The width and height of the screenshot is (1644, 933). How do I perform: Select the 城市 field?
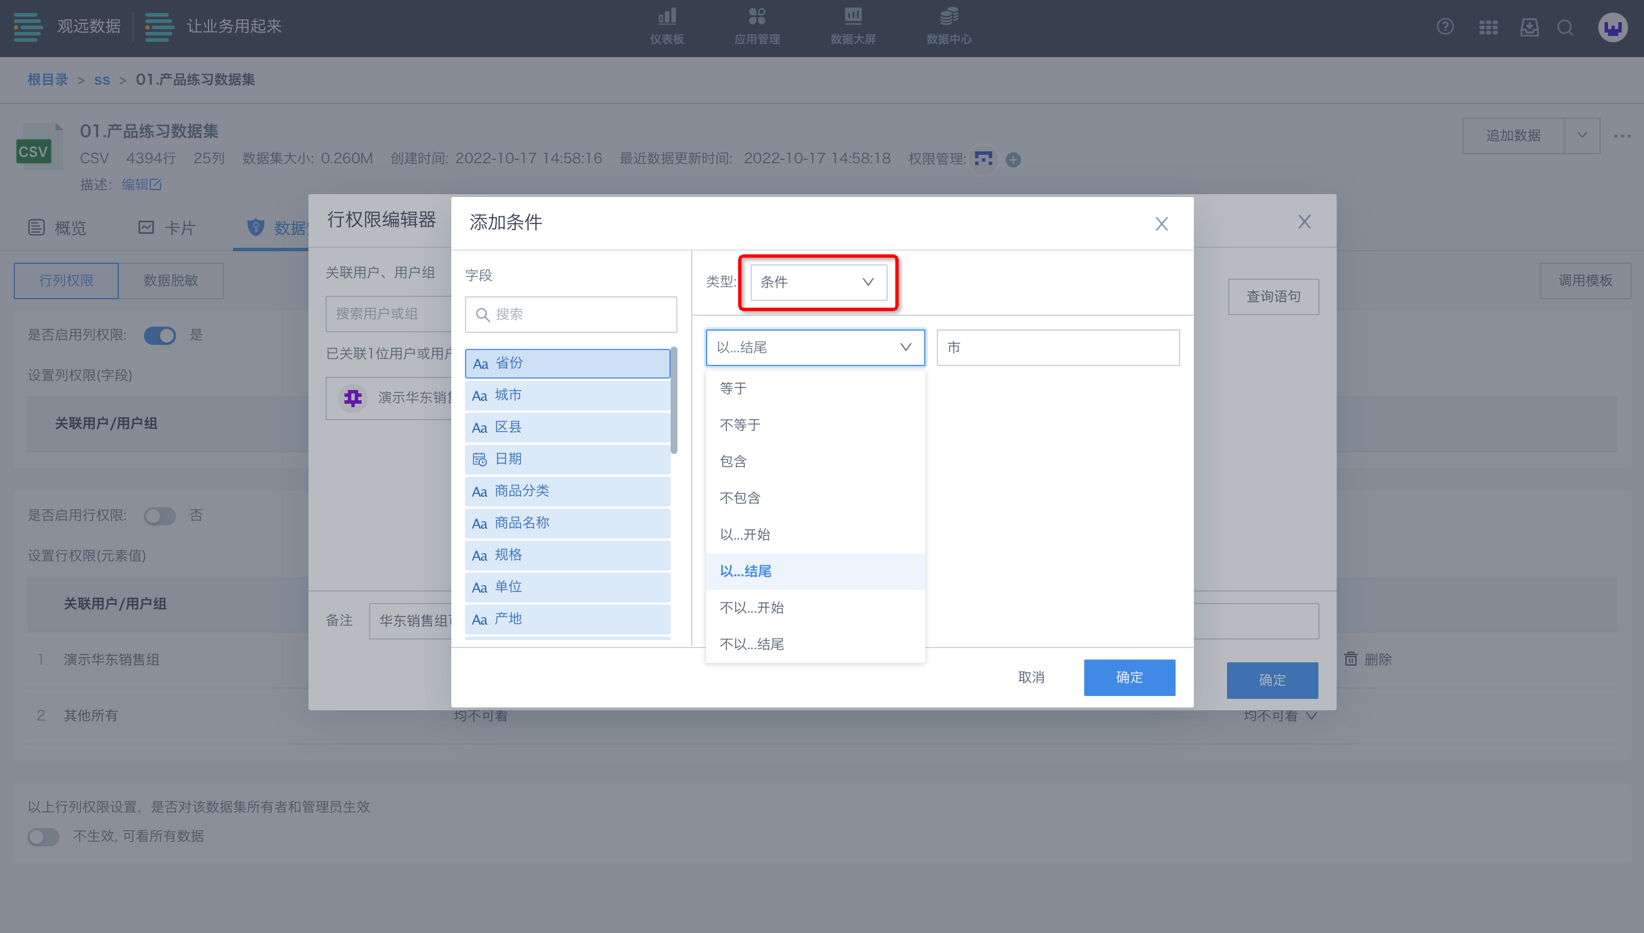click(x=567, y=395)
